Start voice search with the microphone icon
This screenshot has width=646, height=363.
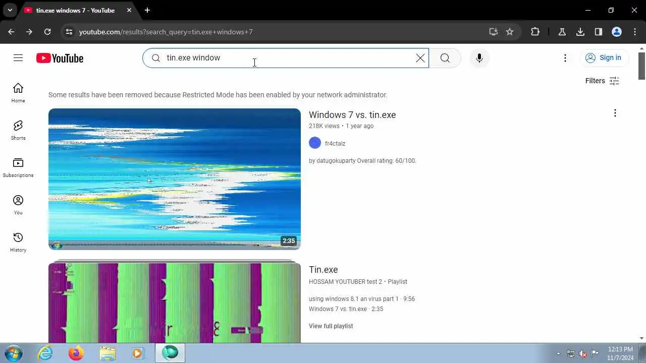(x=479, y=58)
